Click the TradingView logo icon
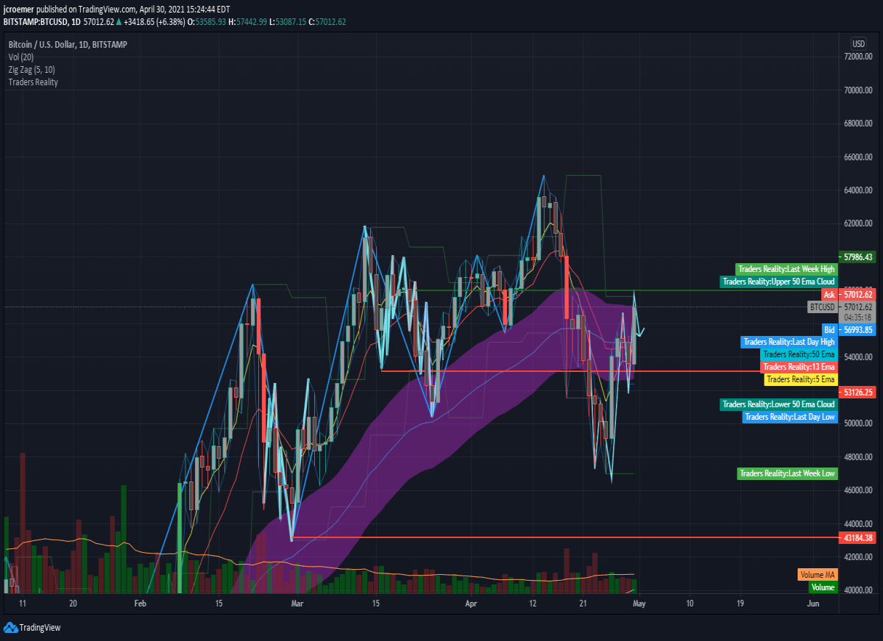 (10, 627)
